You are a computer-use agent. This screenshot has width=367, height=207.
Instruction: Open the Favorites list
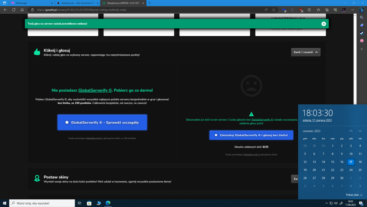(318, 10)
